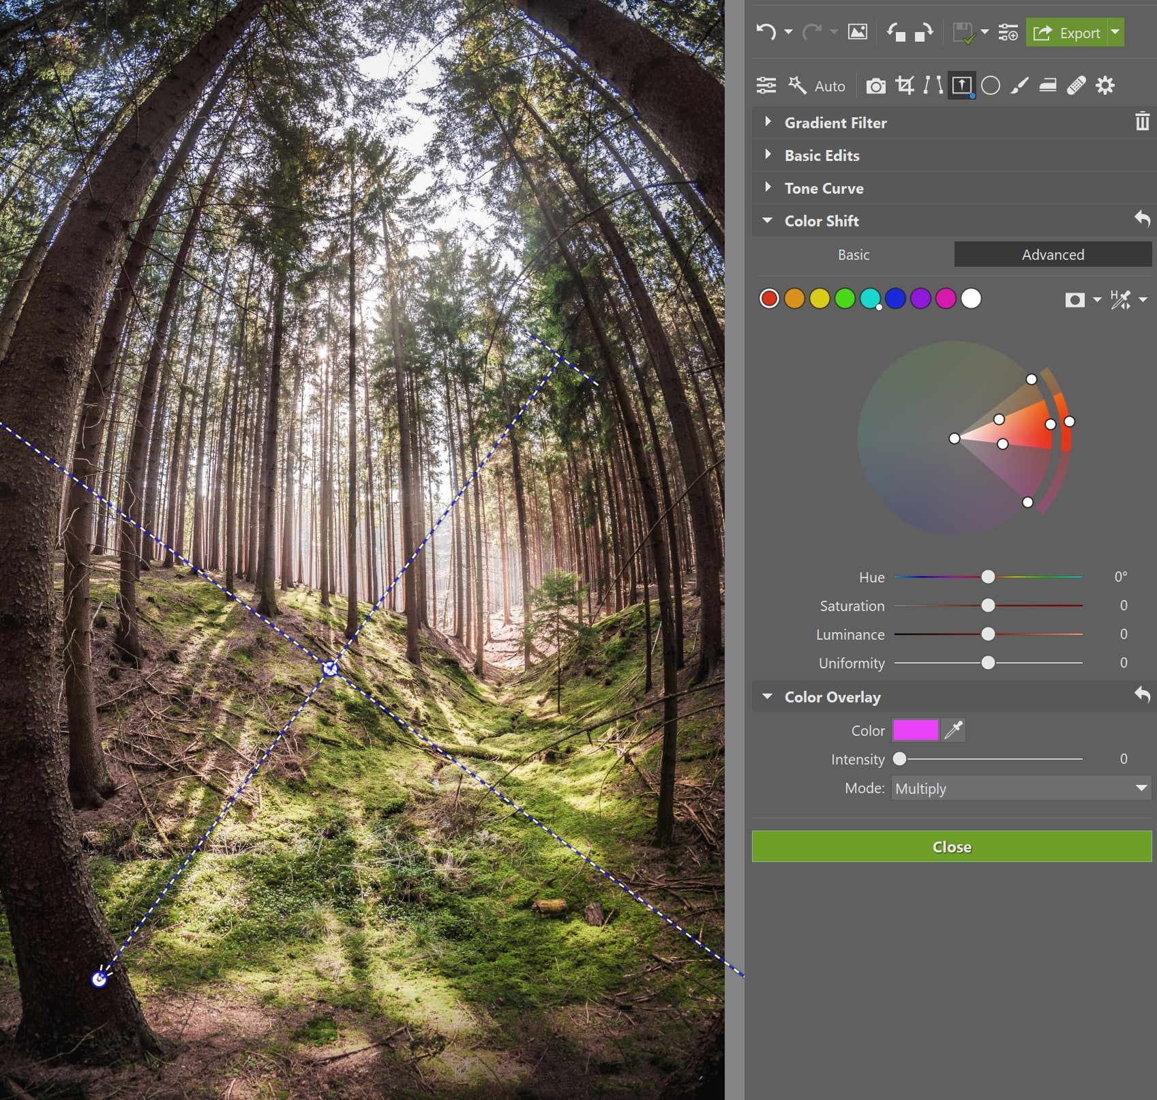This screenshot has width=1157, height=1100.
Task: Collapse the Color Shift section
Action: (768, 220)
